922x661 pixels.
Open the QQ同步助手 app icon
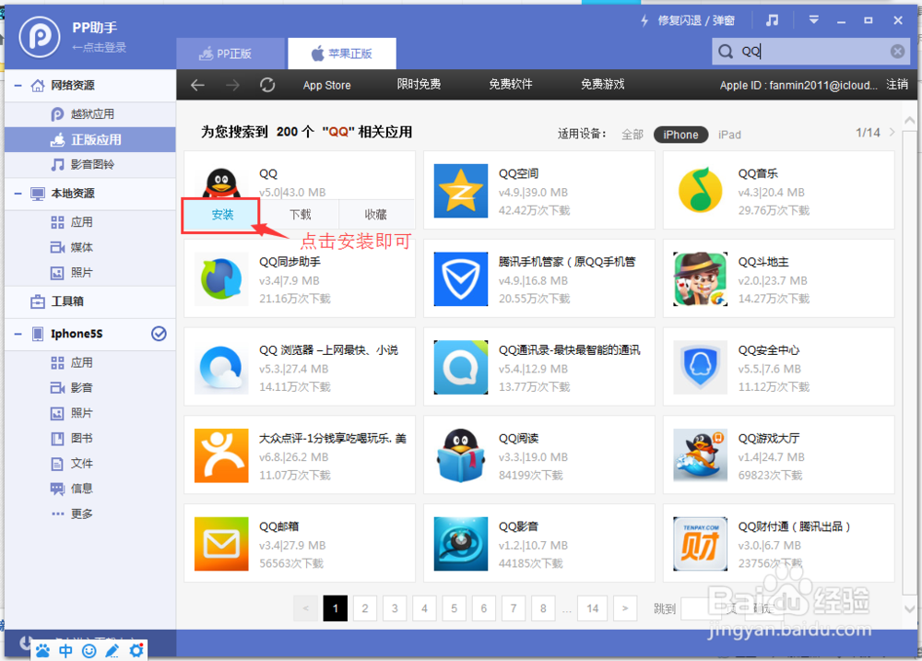[x=221, y=279]
